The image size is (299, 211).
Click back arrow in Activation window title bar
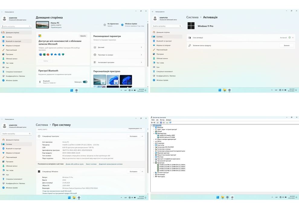click(153, 12)
